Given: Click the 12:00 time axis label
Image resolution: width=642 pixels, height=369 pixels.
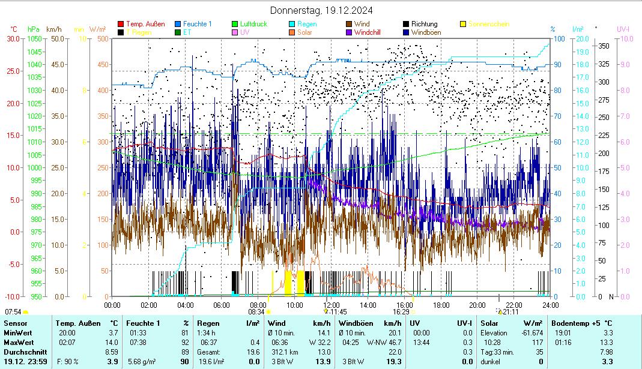Looking at the screenshot, I should (332, 304).
